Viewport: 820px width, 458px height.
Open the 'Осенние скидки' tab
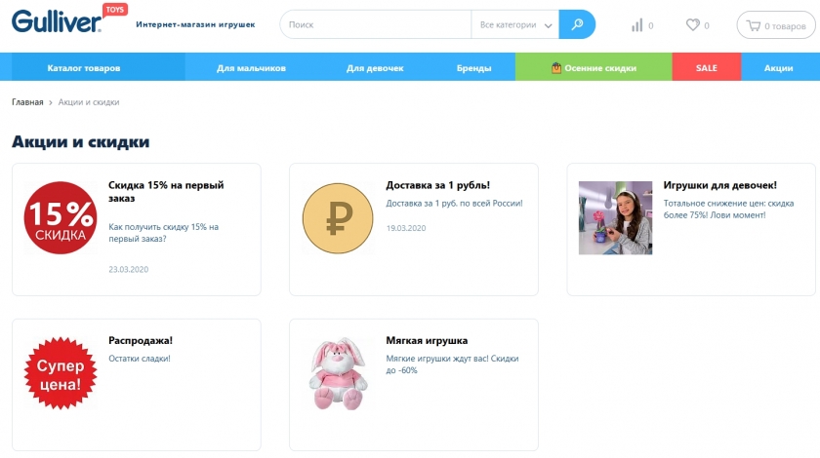click(594, 68)
